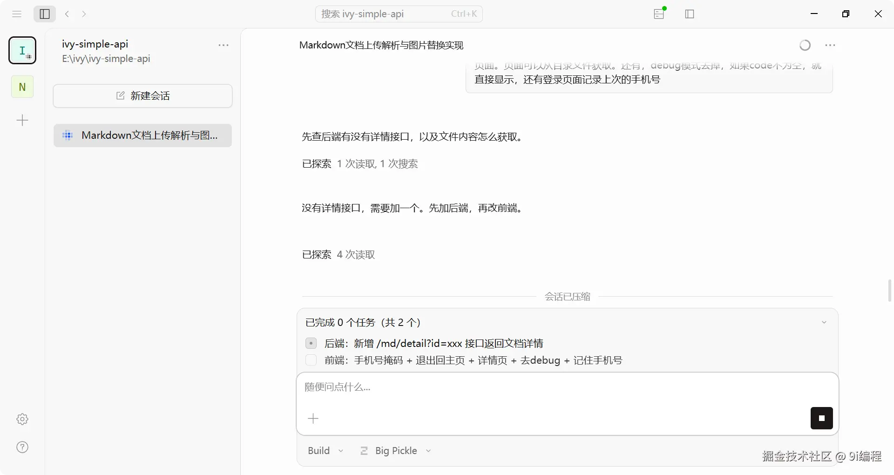Click the session title Markdown文档上传解析与图片替换实现

[381, 45]
